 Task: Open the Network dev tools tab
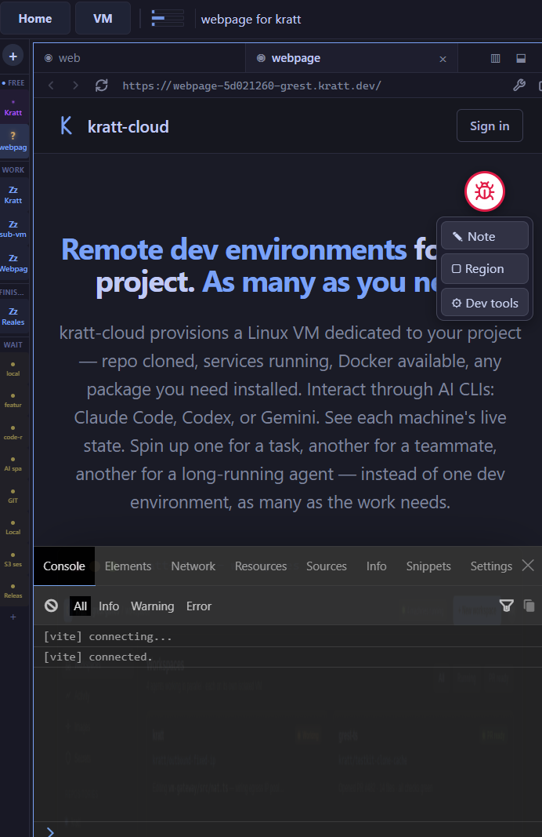coord(193,566)
